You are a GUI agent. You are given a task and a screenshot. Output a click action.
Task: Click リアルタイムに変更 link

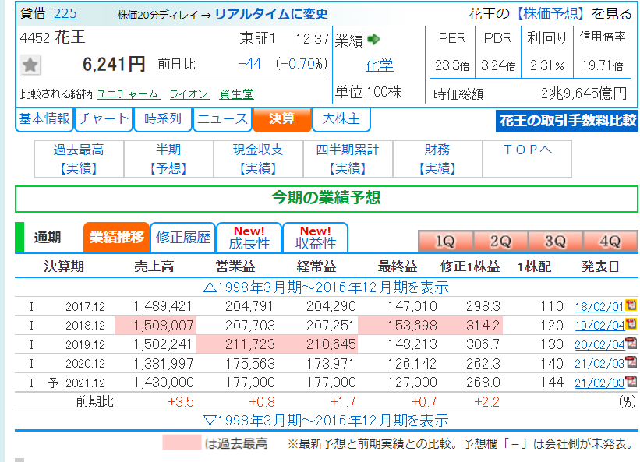pyautogui.click(x=271, y=14)
